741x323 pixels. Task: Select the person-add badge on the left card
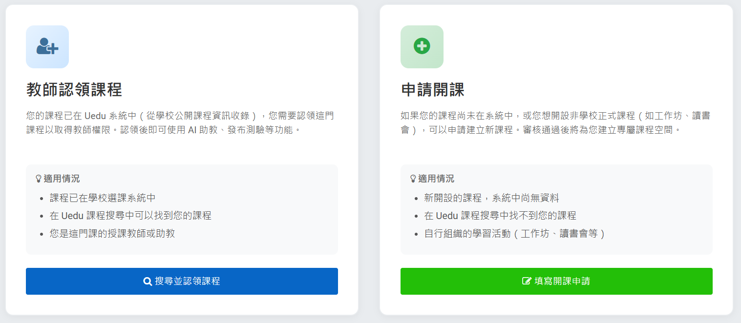coord(47,47)
